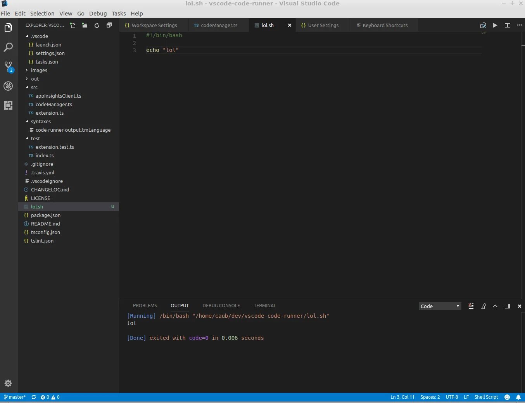Open the Debug menu
Viewport: 525px width, 403px height.
click(x=98, y=13)
